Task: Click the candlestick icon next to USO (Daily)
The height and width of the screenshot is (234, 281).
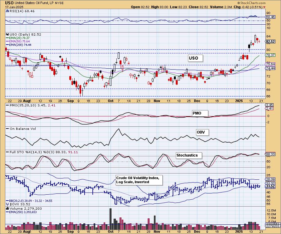Action: (x=7, y=34)
